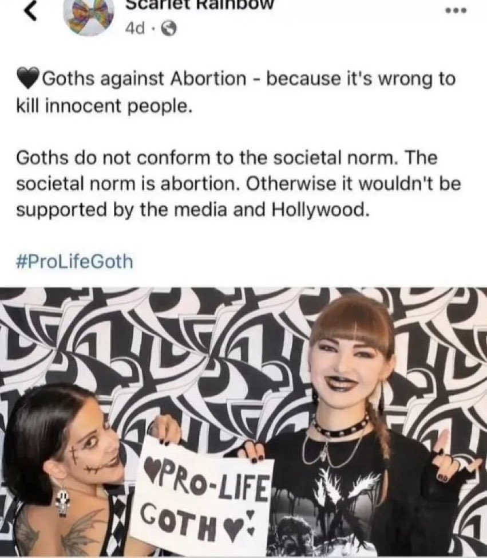Image resolution: width=487 pixels, height=558 pixels.
Task: Go back using the back arrow
Action: click(31, 13)
